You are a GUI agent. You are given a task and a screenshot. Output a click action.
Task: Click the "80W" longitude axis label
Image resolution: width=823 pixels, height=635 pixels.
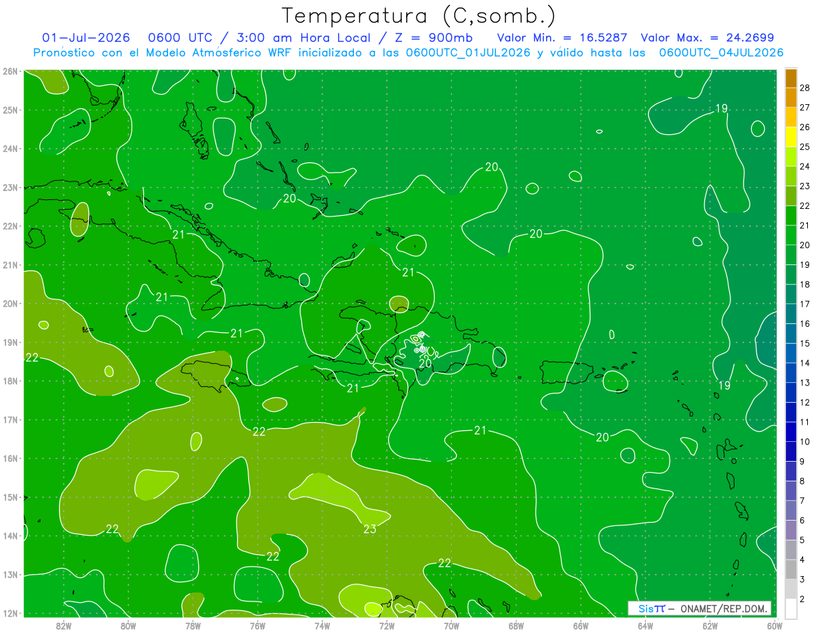[x=128, y=625]
